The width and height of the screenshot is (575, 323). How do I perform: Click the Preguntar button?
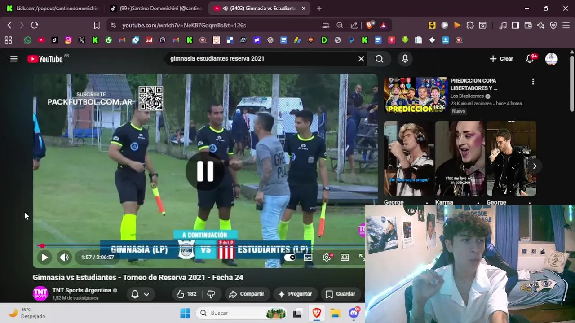pyautogui.click(x=295, y=294)
